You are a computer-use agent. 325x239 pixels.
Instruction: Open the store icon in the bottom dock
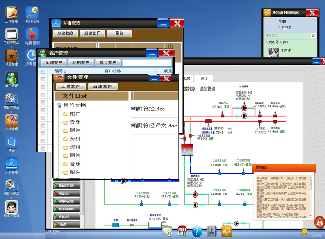[x=182, y=231]
